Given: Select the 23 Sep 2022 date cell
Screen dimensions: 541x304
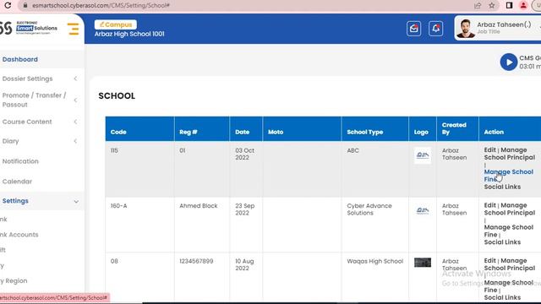Looking at the screenshot, I should pos(244,209).
